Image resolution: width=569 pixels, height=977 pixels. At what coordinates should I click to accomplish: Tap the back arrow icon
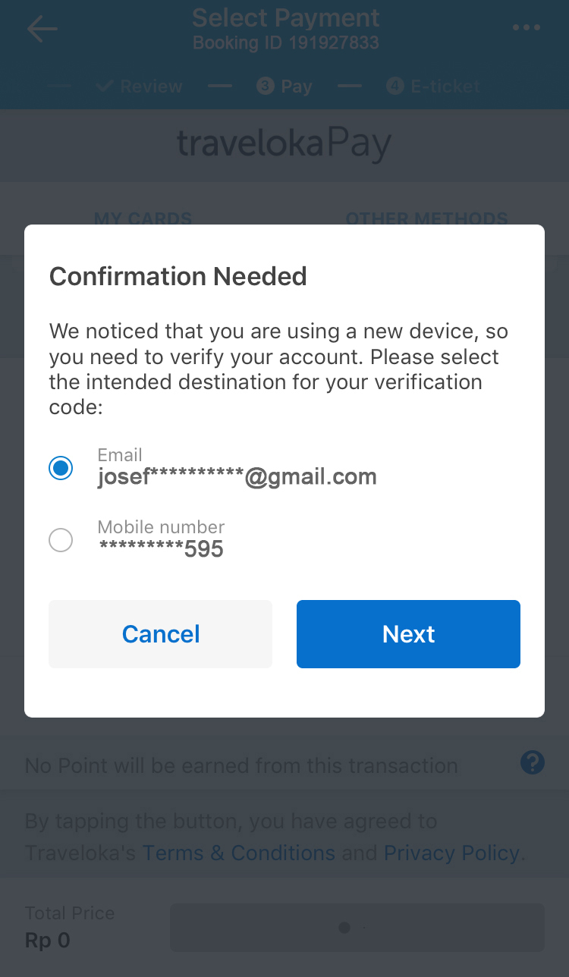click(x=42, y=29)
